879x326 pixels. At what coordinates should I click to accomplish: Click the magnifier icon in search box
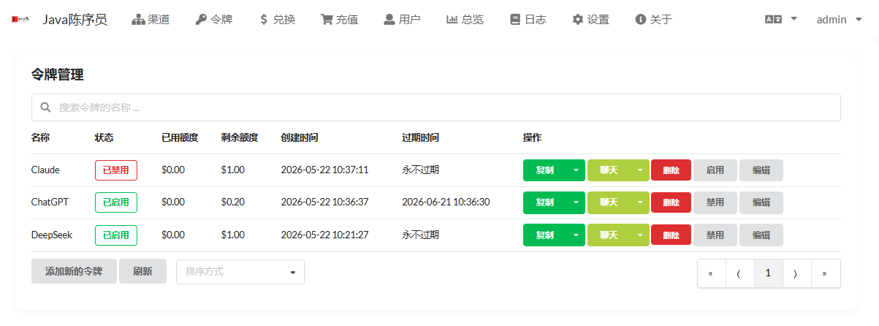click(x=45, y=107)
